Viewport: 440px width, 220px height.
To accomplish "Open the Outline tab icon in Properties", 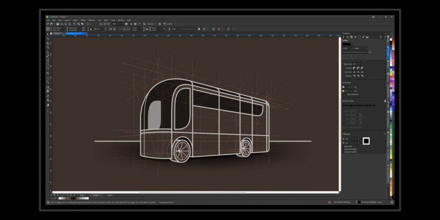I will point(343,37).
